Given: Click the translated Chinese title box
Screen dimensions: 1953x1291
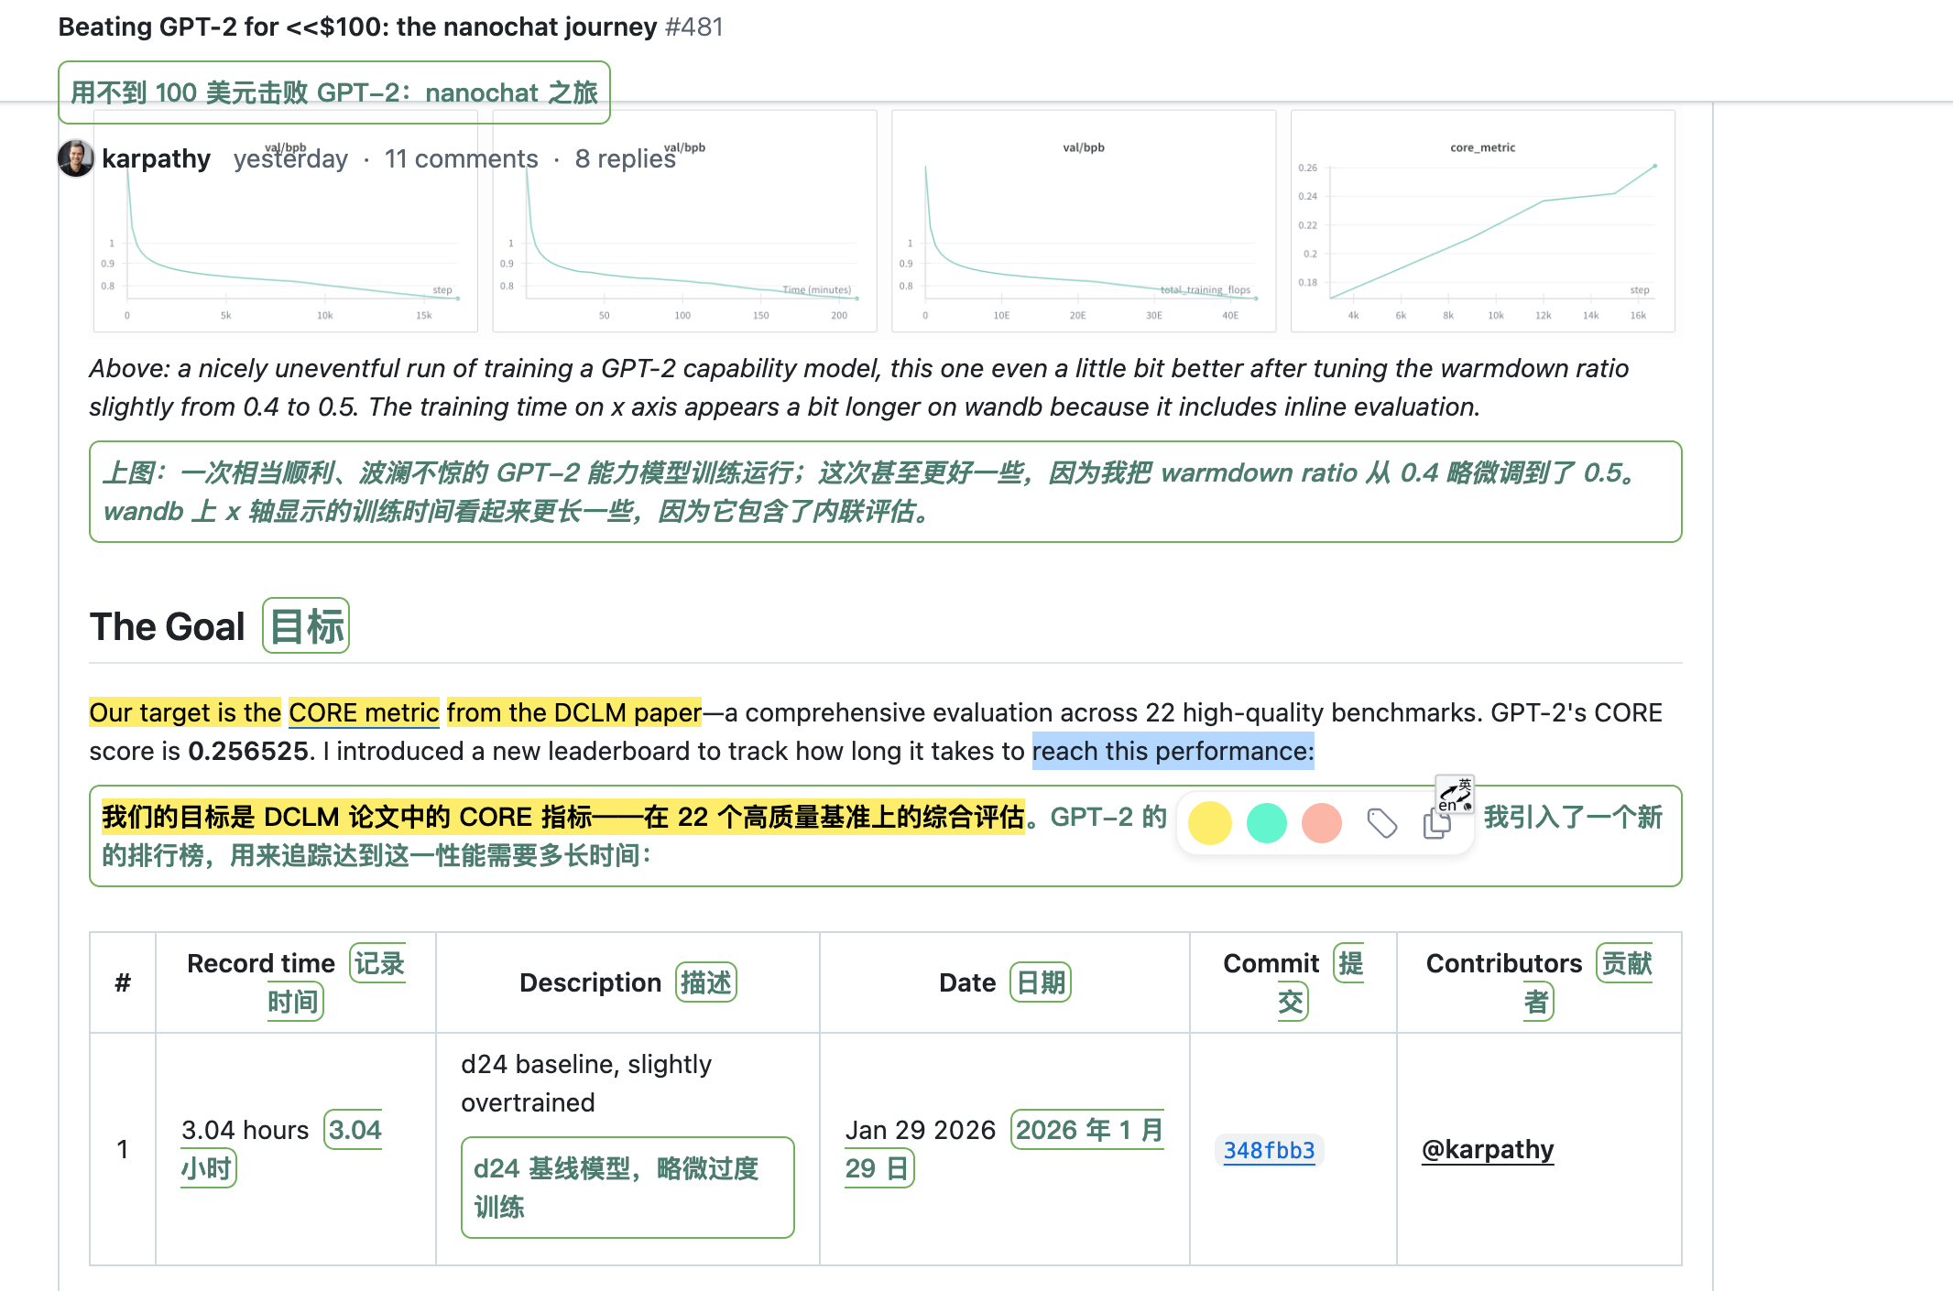Looking at the screenshot, I should (x=334, y=92).
